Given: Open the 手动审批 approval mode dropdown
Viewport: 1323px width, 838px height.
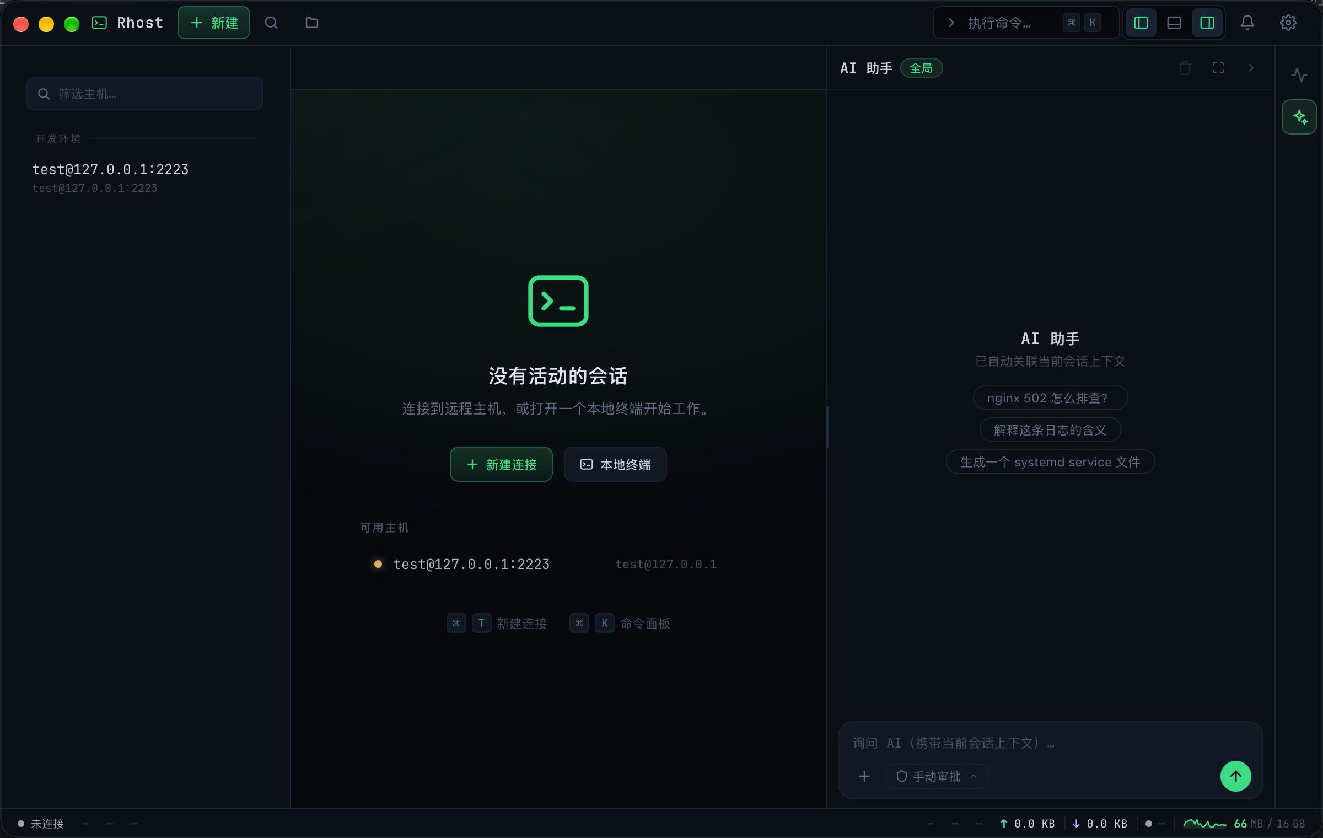Looking at the screenshot, I should [937, 776].
